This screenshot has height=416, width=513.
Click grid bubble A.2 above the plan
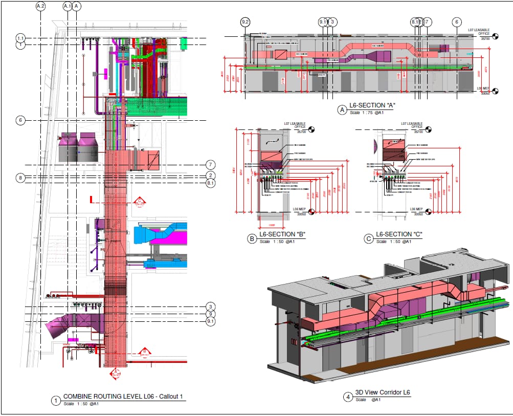tap(40, 6)
